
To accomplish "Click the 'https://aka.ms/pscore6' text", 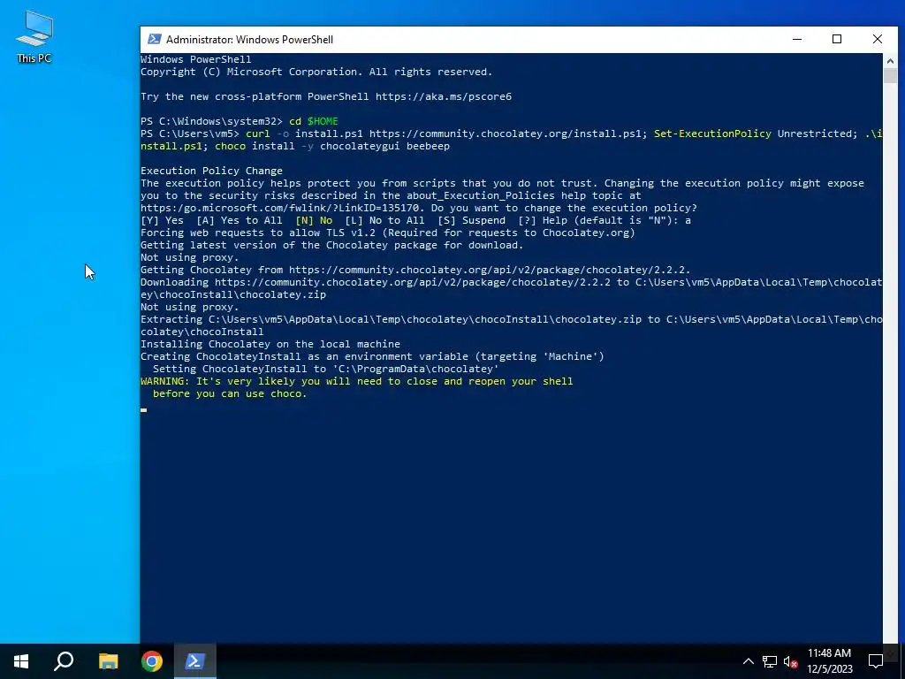I will (444, 96).
